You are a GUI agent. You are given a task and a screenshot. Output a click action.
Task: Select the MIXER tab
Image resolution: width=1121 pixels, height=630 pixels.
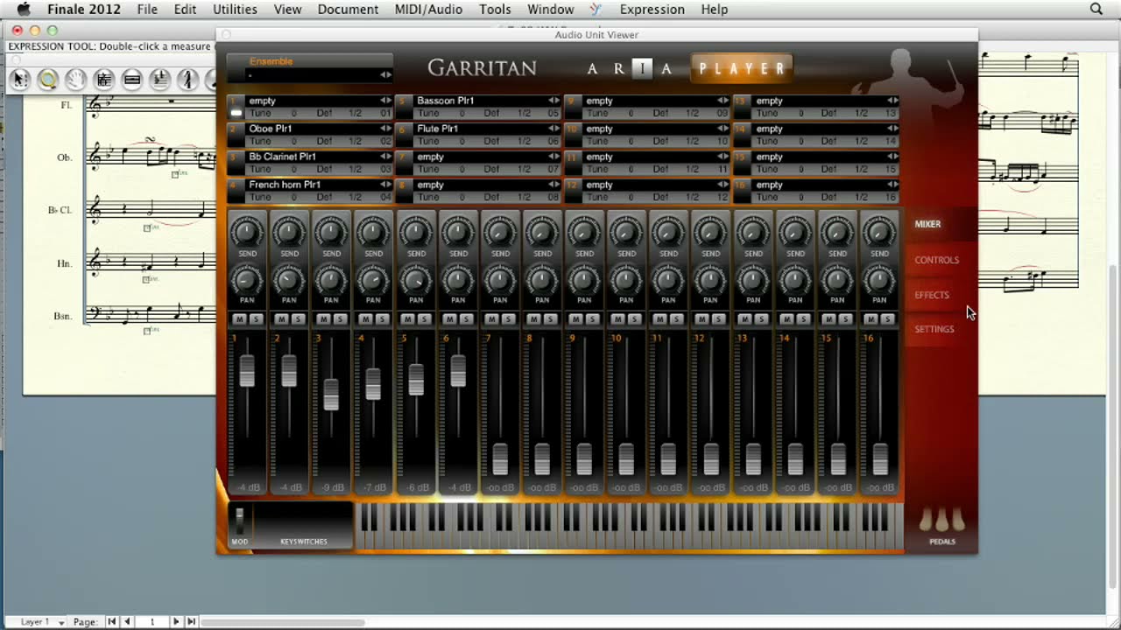(x=927, y=224)
